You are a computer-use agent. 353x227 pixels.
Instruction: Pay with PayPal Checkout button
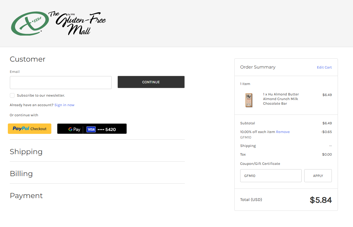[x=30, y=129]
